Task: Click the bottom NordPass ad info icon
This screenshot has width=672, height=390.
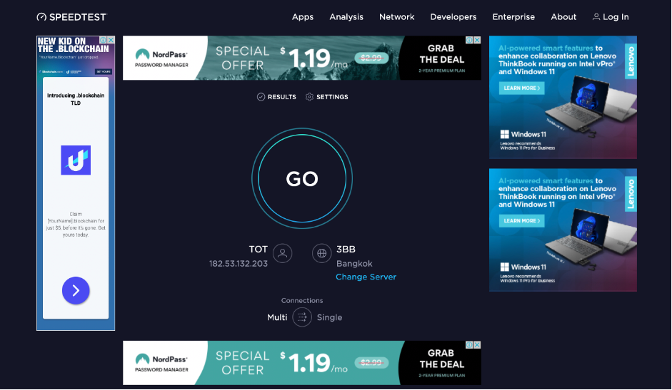Action: point(469,344)
